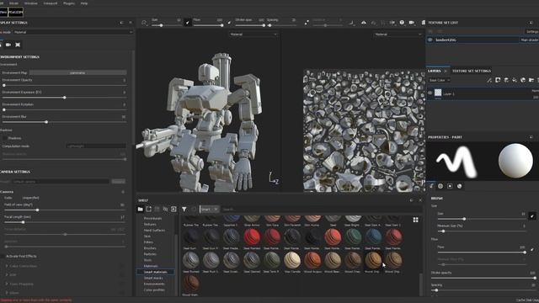Viewport: 539px width, 303px height.
Task: Open the 3D viewport Material dropdown
Action: click(253, 35)
